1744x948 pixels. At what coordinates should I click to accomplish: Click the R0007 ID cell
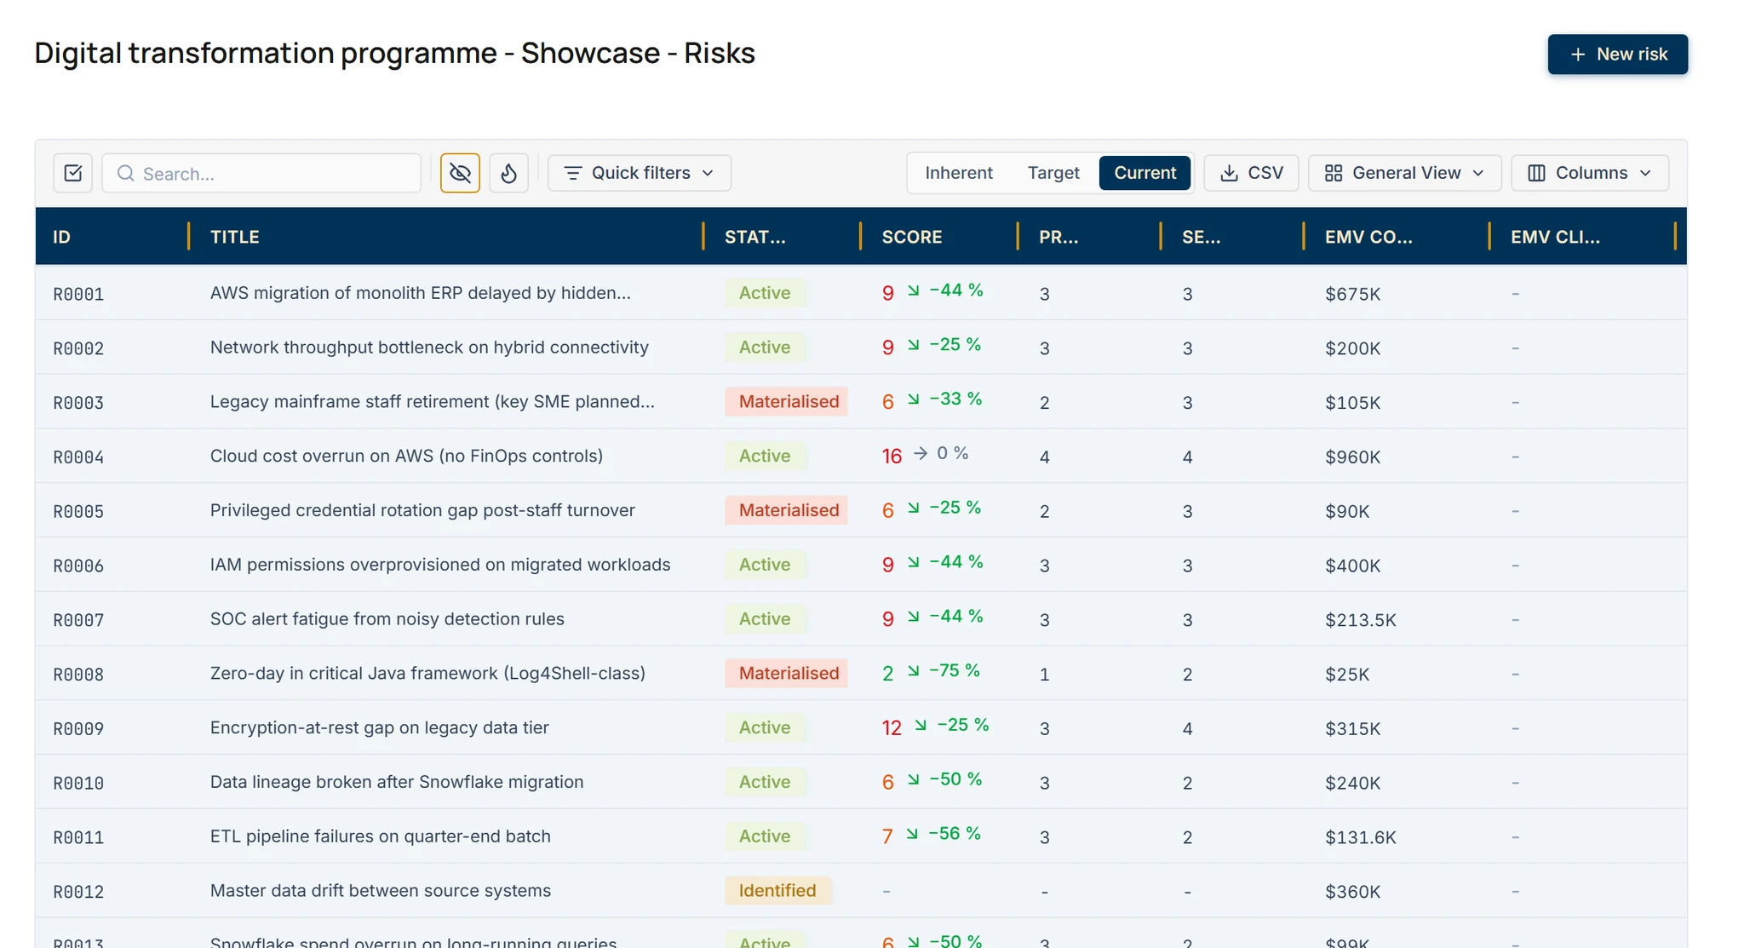click(x=78, y=620)
